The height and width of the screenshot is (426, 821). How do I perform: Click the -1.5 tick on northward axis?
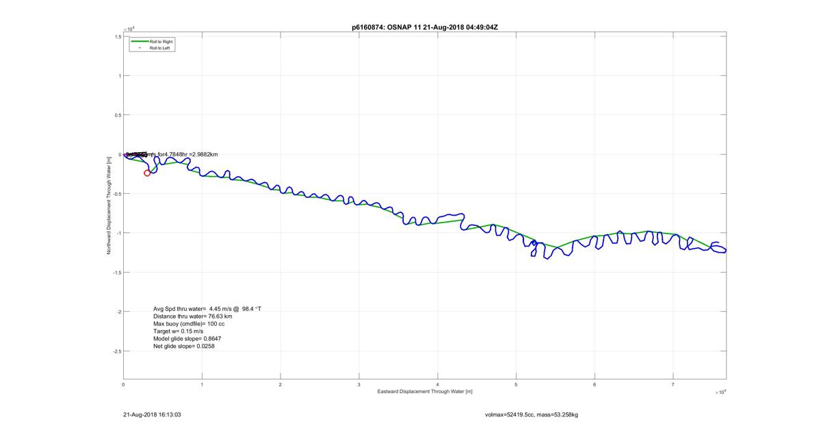tap(117, 273)
